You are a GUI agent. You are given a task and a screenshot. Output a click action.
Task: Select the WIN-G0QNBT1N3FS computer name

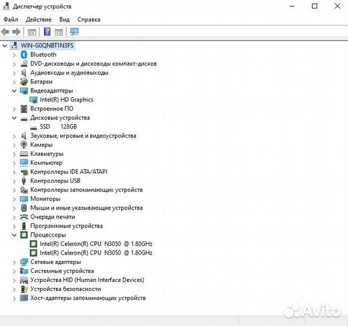[47, 45]
